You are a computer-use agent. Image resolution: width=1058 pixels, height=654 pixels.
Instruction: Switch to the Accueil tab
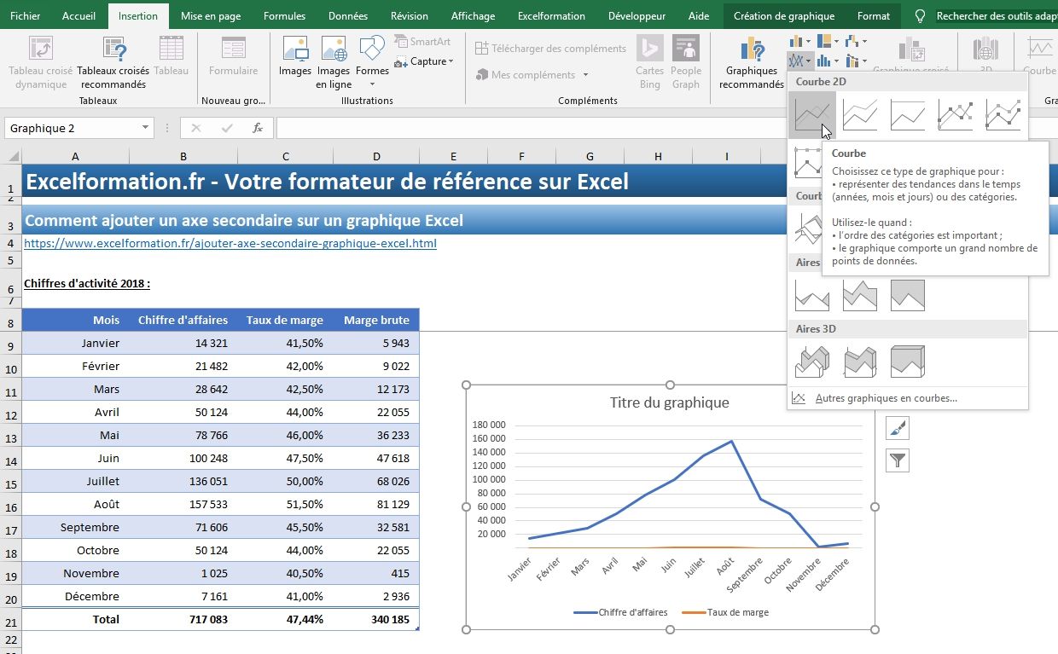79,16
